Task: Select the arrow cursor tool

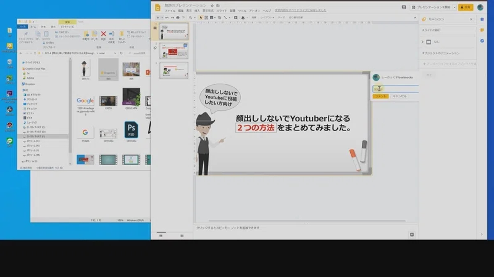Action: coord(201,18)
